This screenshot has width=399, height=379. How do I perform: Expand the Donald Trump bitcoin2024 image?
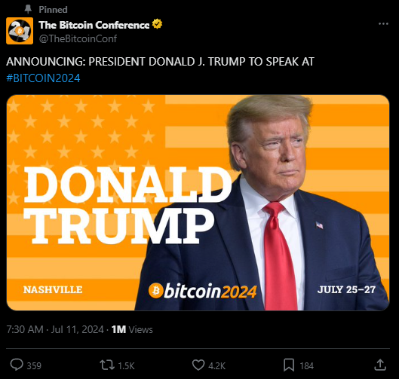[x=198, y=203]
